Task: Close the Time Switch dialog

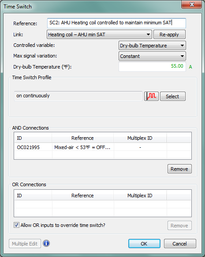Action: (191, 4)
